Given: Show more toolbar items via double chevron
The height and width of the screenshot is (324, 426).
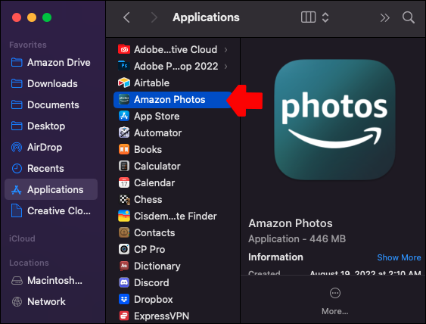Looking at the screenshot, I should [384, 18].
